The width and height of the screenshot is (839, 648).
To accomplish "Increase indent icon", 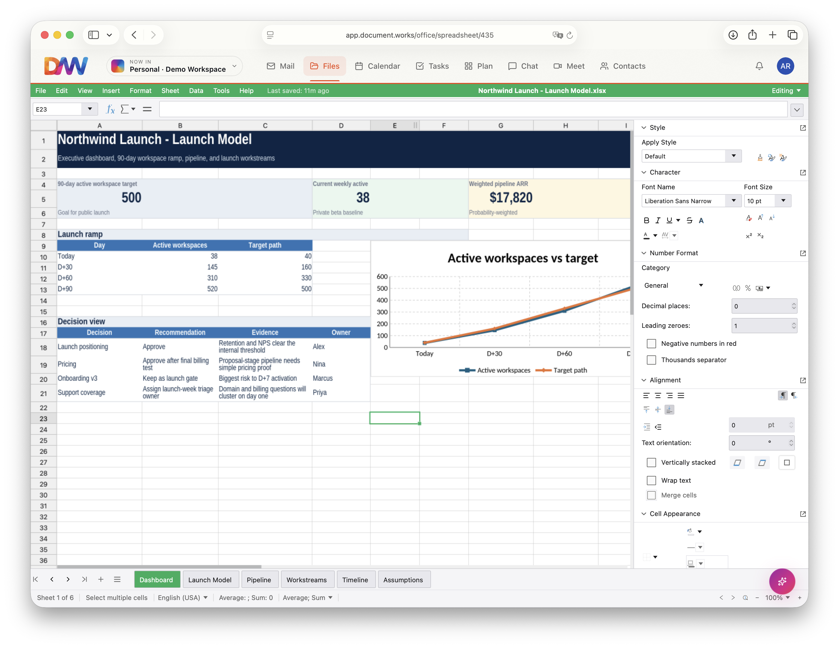I will (x=647, y=427).
